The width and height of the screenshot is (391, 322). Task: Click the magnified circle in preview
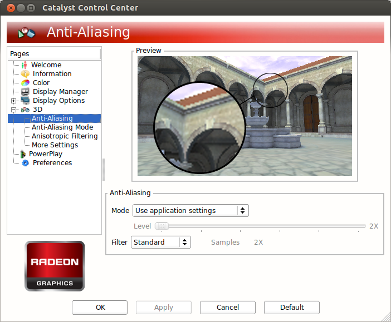click(199, 127)
